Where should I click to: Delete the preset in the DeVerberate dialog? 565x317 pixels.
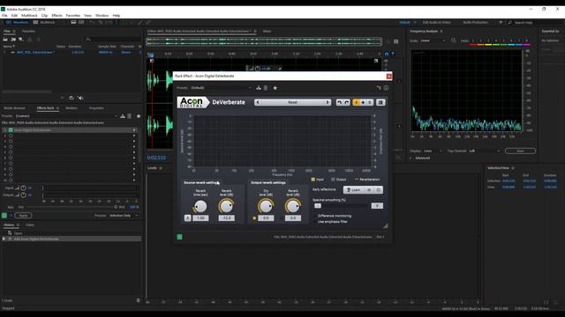point(266,88)
